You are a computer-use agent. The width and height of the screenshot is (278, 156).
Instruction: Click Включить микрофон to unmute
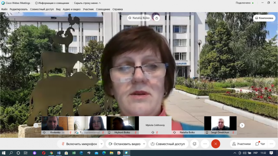point(79,144)
